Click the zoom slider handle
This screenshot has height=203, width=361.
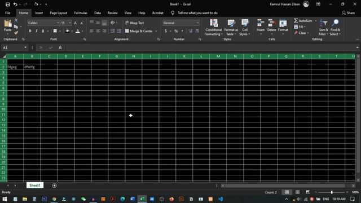(332, 192)
